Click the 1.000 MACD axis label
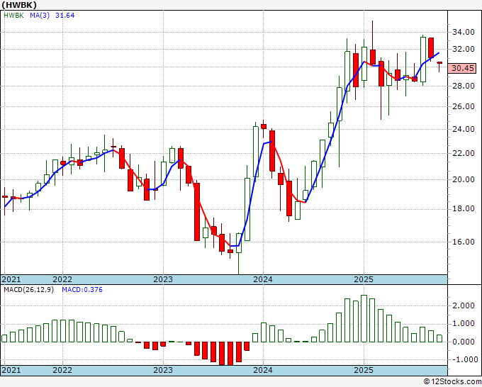Image resolution: width=482 pixels, height=387 pixels. click(463, 324)
